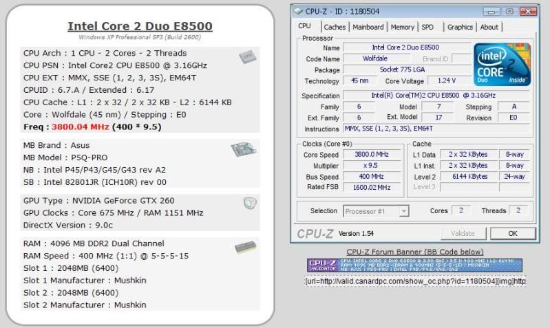Click the Multiplier value x 9.5
Image resolution: width=550 pixels, height=328 pixels.
372,166
